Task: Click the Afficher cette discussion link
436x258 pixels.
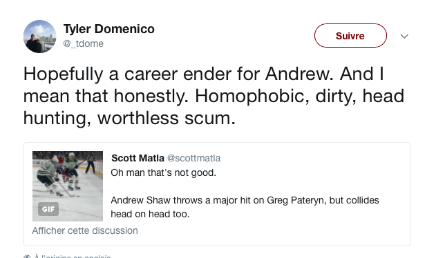Action: pos(85,230)
